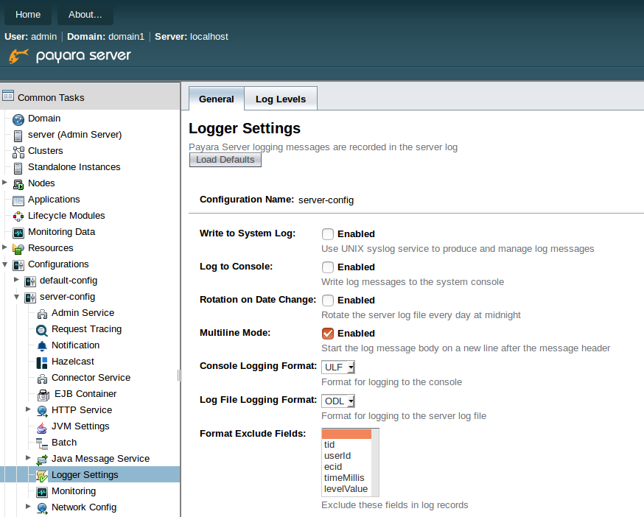Image resolution: width=644 pixels, height=517 pixels.
Task: Collapse the Configurations tree node
Action: [4, 264]
